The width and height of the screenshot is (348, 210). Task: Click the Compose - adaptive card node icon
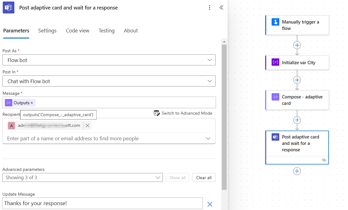[x=275, y=97]
